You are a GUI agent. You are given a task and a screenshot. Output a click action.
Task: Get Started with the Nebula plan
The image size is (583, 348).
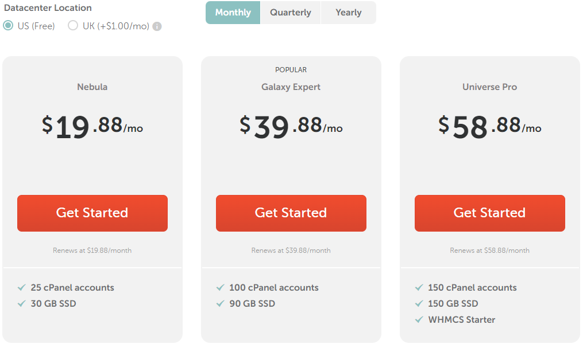[x=92, y=213]
